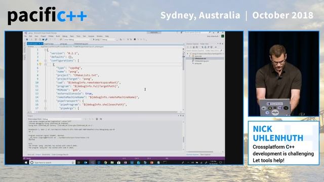Image resolution: width=324 pixels, height=182 pixels.
Task: Open File Explorer from the taskbar
Action: tap(112, 163)
